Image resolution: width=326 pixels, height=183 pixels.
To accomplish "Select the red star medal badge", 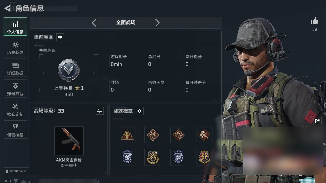I will click(x=204, y=157).
